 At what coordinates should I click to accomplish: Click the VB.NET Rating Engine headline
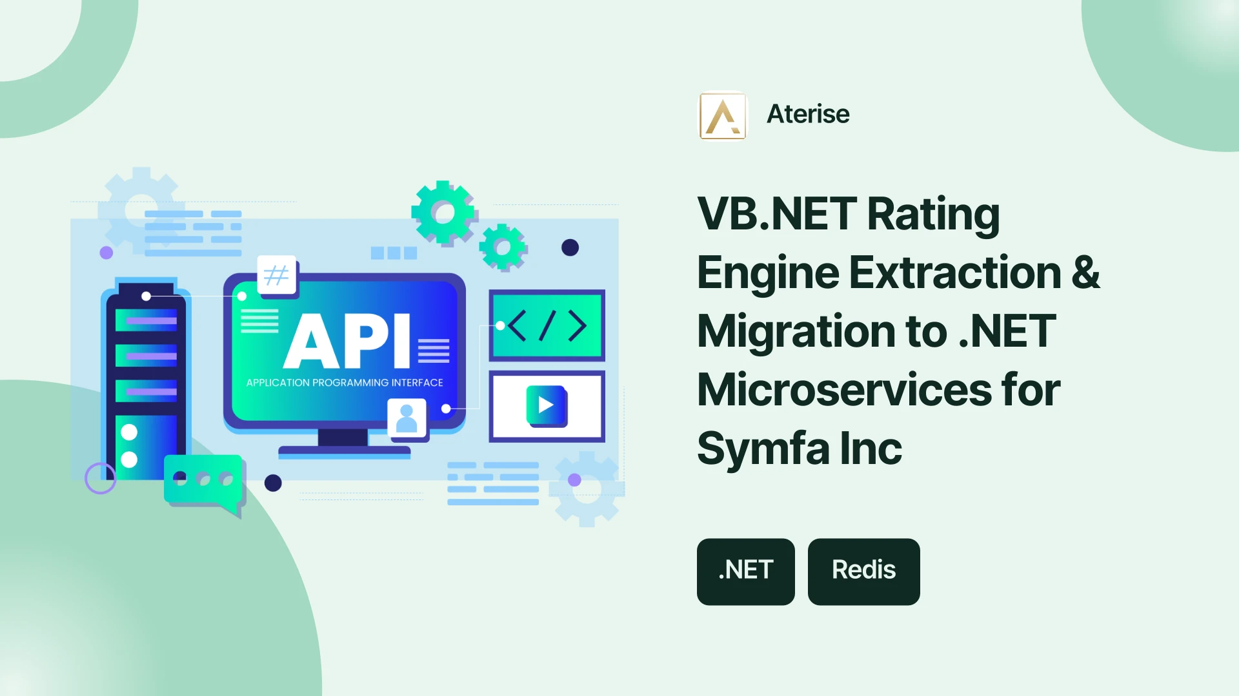click(x=898, y=331)
